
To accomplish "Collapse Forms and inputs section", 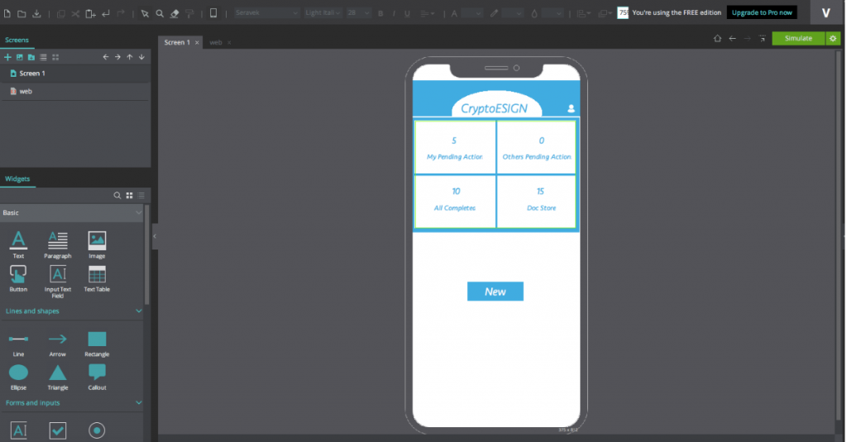I will click(139, 402).
